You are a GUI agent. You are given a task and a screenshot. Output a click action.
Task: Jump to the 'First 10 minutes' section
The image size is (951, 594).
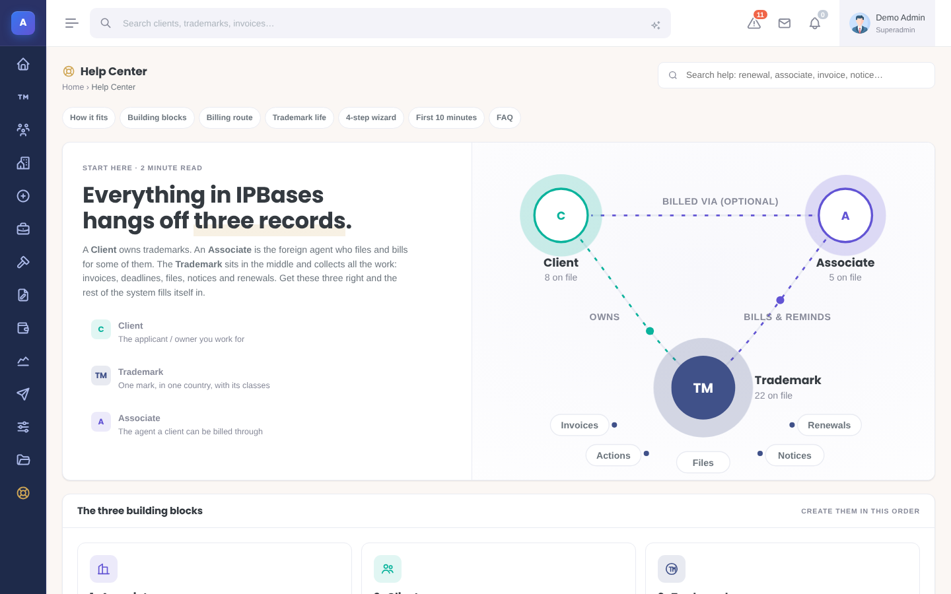coord(446,117)
